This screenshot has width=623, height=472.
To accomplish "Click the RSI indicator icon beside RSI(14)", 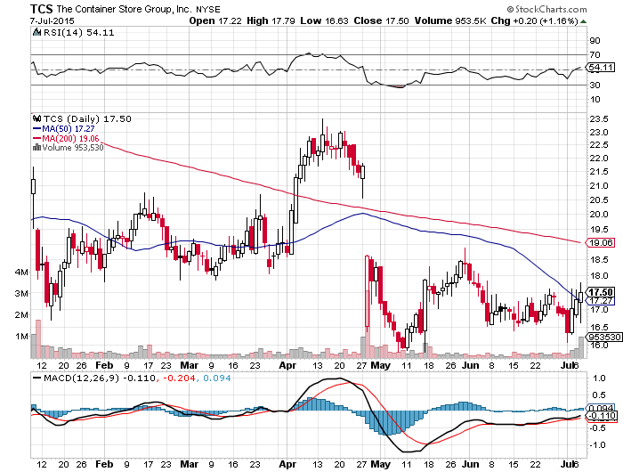I will point(37,32).
